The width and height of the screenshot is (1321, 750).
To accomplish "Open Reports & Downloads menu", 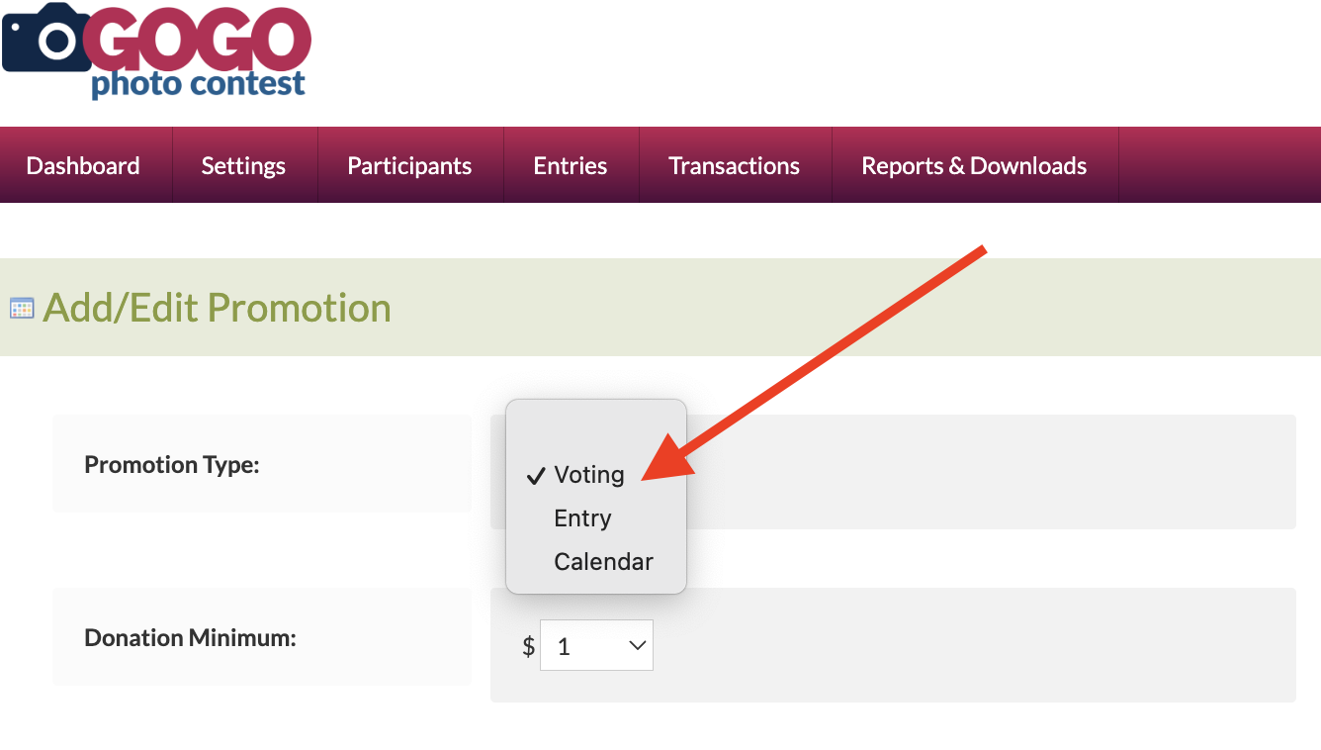I will point(974,166).
